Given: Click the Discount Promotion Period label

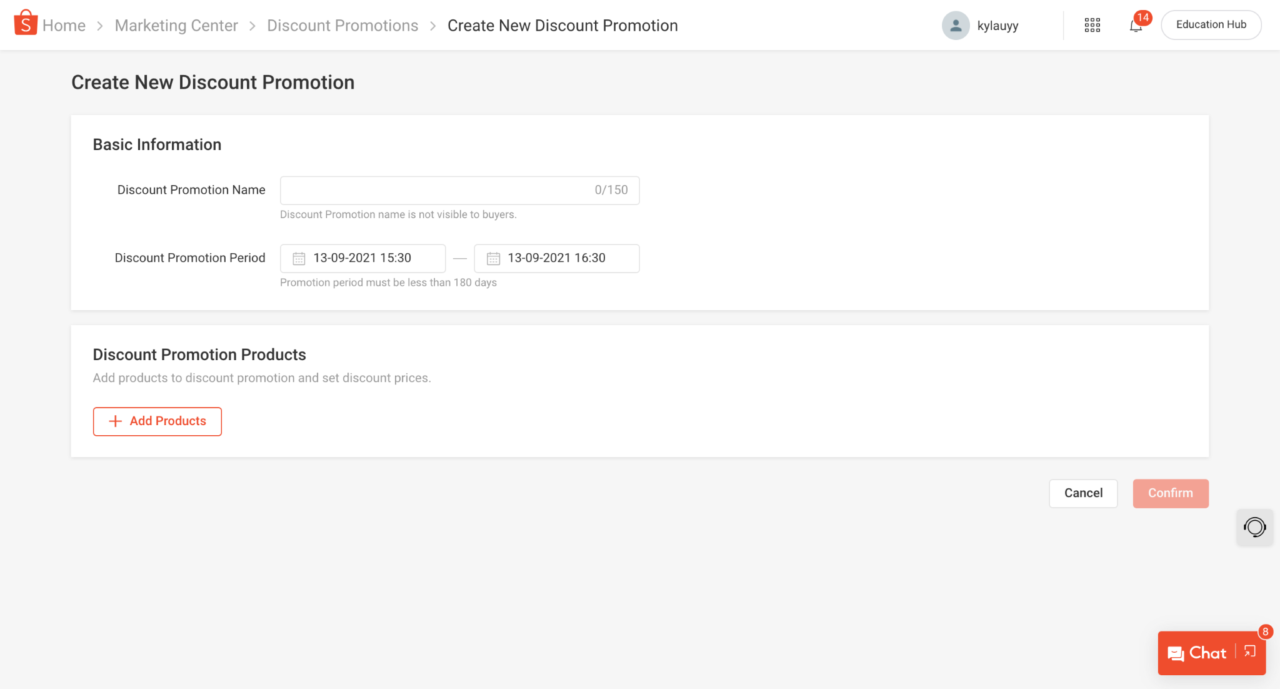Looking at the screenshot, I should (x=190, y=258).
